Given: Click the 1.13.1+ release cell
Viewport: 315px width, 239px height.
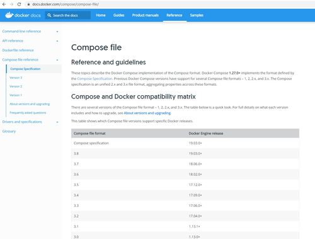Looking at the screenshot, I should pos(194,226).
